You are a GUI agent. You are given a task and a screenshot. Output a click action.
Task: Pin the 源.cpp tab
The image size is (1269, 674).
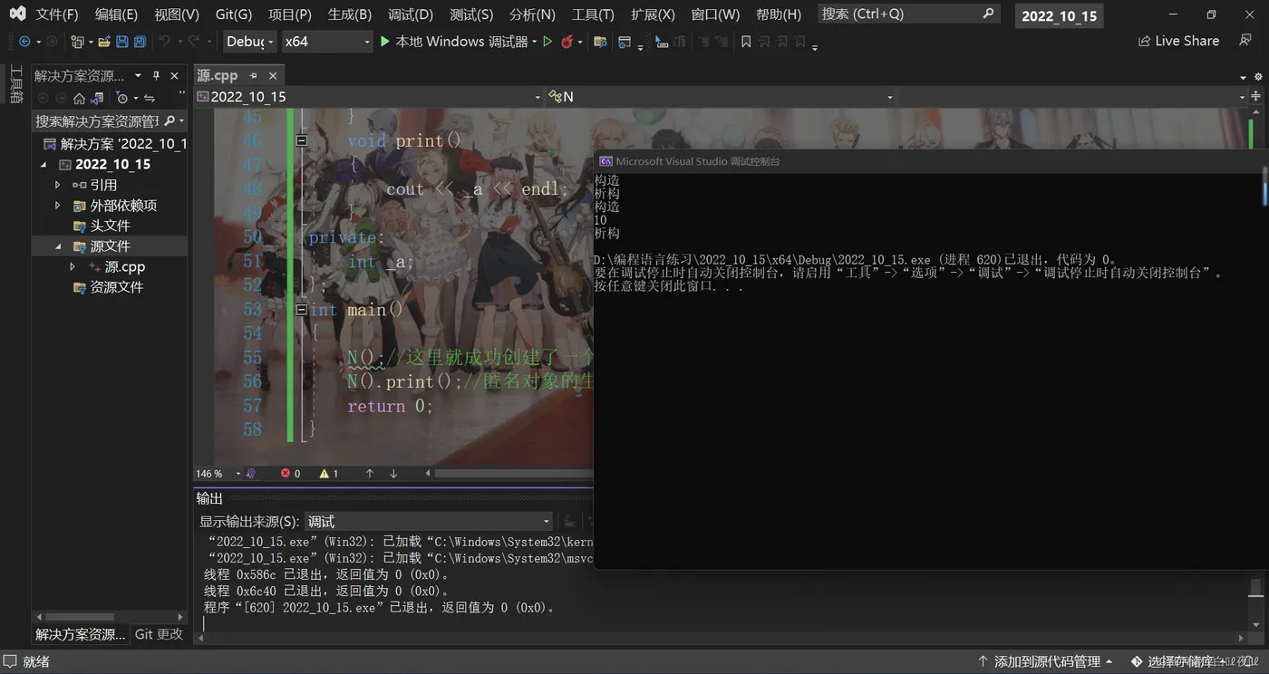[254, 76]
